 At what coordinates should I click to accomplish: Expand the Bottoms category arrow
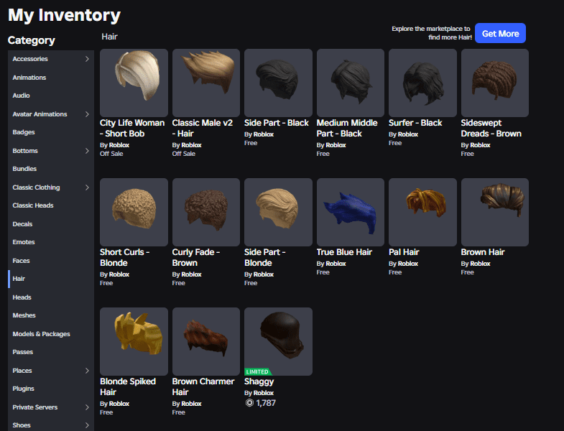(x=87, y=151)
